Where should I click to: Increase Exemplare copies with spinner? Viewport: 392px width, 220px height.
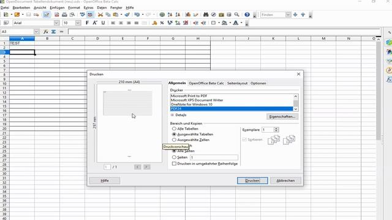pos(276,128)
